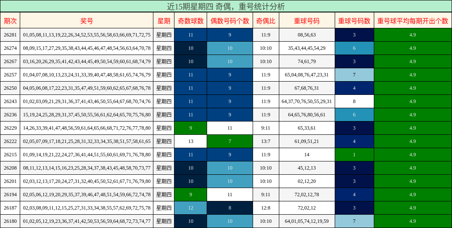452x228 pixels.
Task: Click the winning numbers of issue 26281
Action: click(86, 35)
